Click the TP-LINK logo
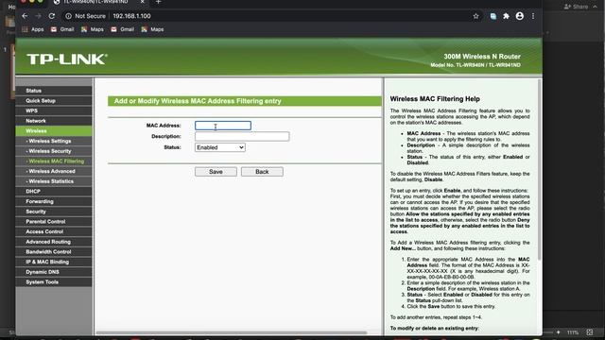The width and height of the screenshot is (605, 340). (67, 59)
